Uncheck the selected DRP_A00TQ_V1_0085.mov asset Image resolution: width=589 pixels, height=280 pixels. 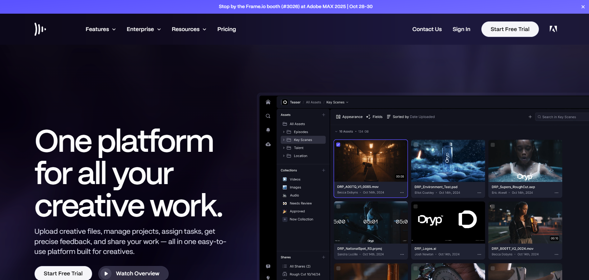pyautogui.click(x=338, y=145)
